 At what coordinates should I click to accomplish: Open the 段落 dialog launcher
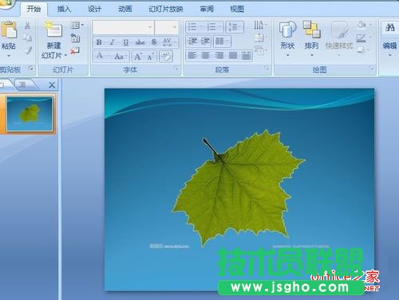[267, 69]
